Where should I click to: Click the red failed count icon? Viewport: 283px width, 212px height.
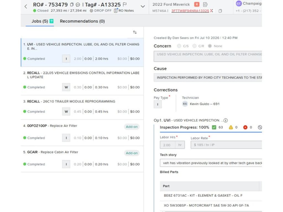(245, 127)
